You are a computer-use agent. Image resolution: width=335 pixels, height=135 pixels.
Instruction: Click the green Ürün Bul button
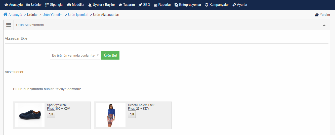tap(110, 56)
